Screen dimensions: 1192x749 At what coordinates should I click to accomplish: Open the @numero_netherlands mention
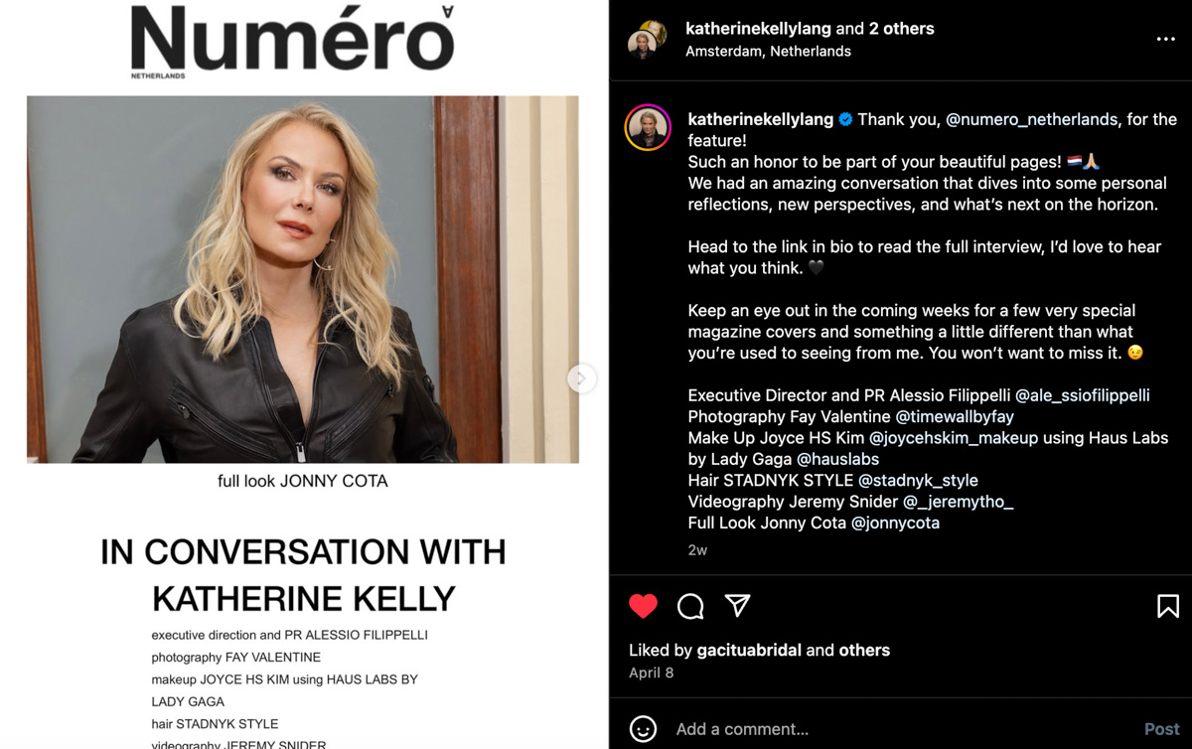tap(1031, 119)
